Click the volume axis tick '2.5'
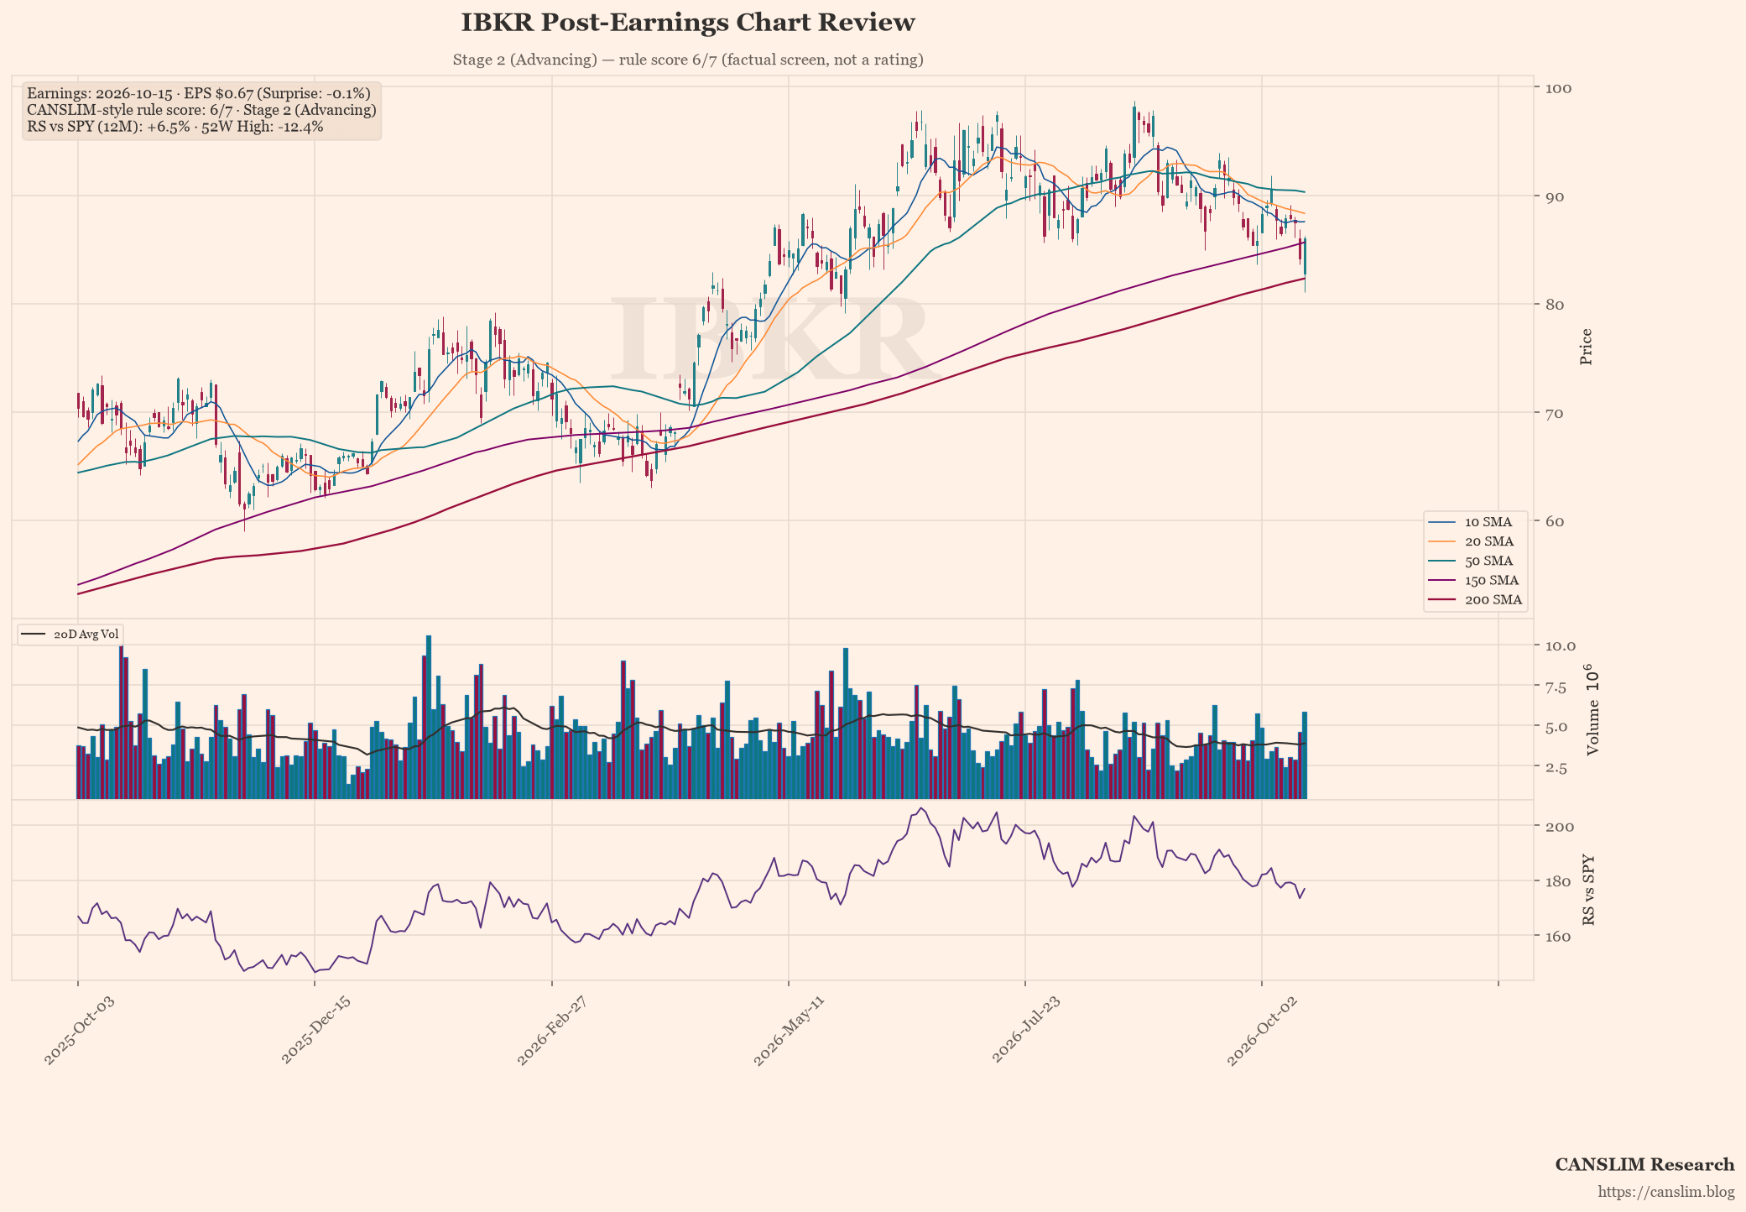Viewport: 1746px width, 1212px height. tap(1556, 767)
